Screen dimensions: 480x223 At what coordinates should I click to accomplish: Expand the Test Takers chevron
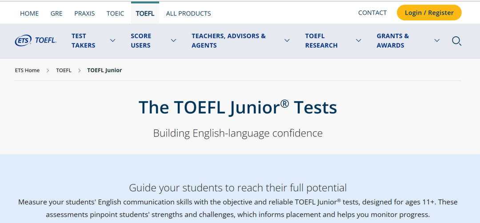pyautogui.click(x=112, y=40)
